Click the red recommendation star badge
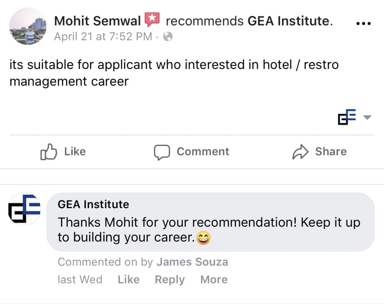The image size is (384, 304). coord(152,19)
